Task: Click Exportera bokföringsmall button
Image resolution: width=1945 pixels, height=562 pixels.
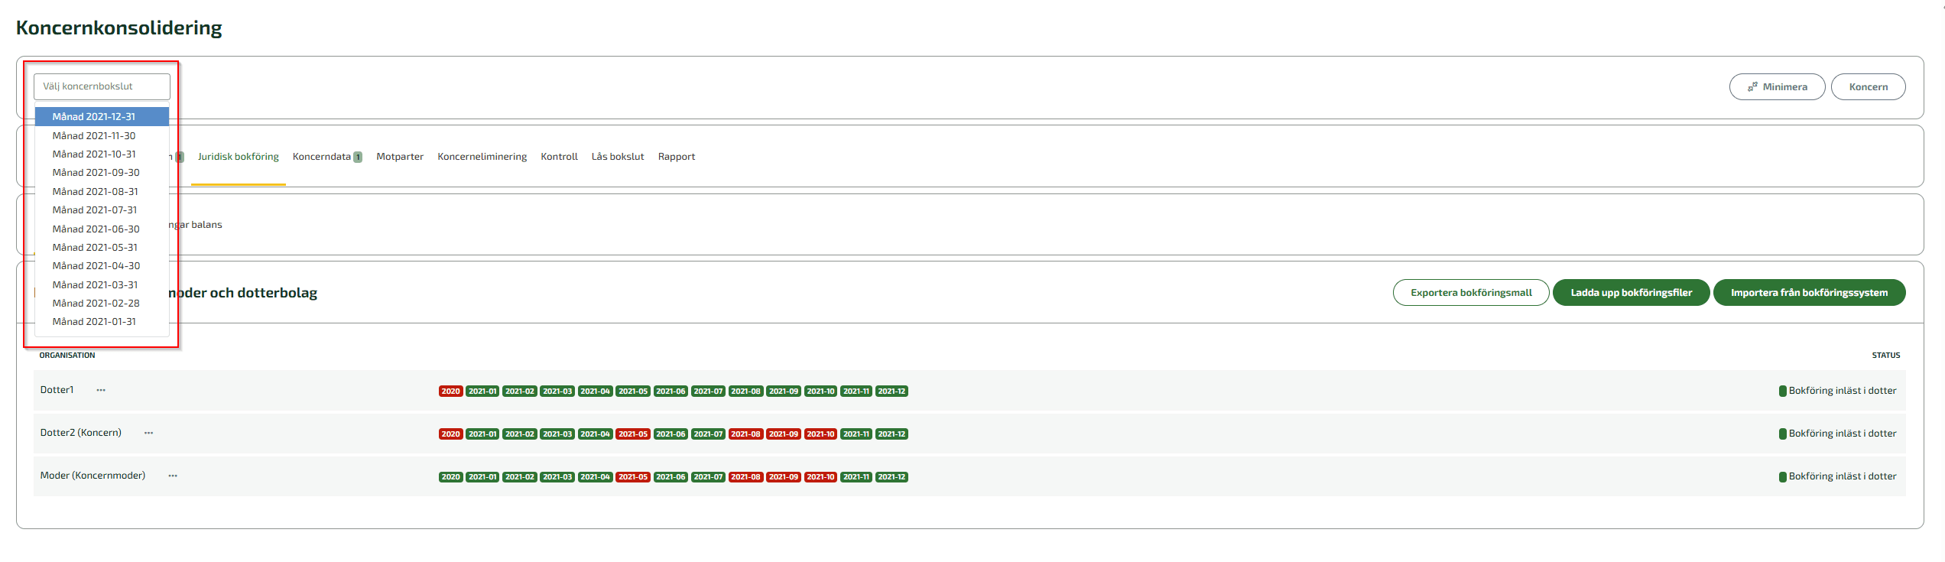Action: pos(1471,293)
